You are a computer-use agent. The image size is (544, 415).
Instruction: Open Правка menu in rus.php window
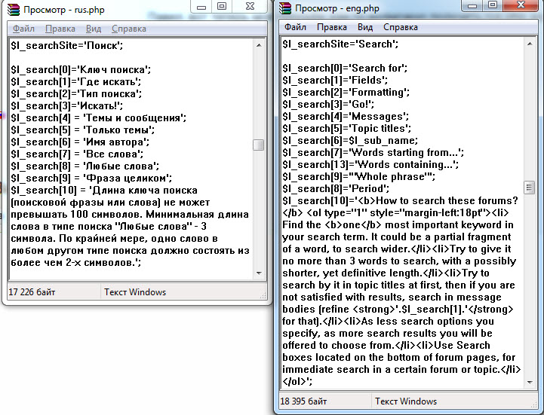tap(60, 29)
